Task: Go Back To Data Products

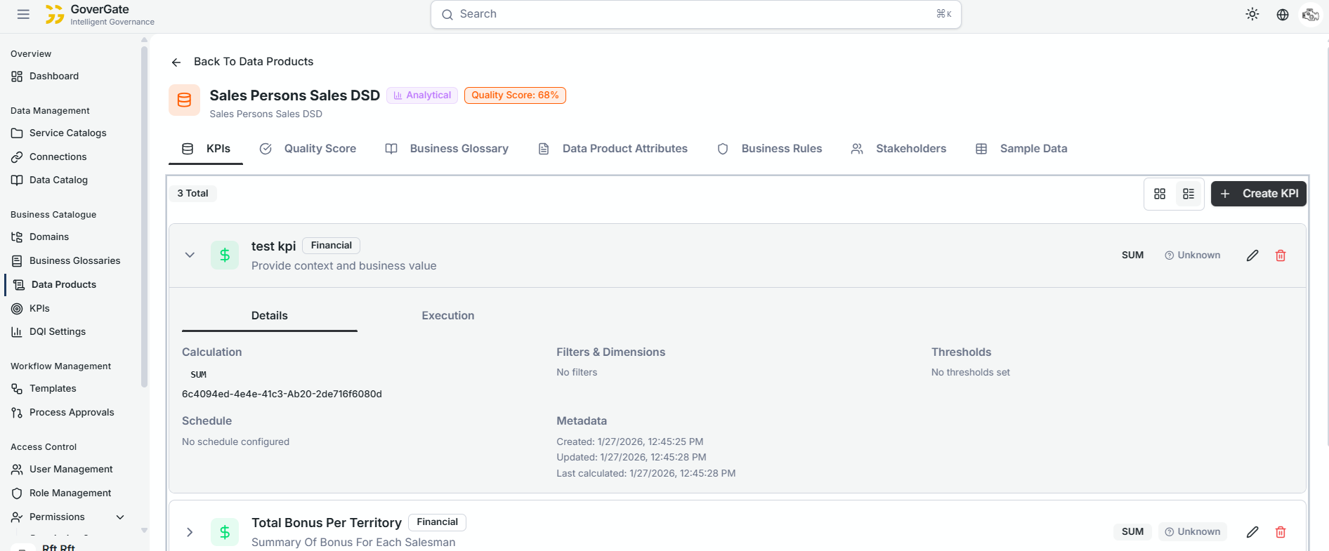Action: point(253,62)
